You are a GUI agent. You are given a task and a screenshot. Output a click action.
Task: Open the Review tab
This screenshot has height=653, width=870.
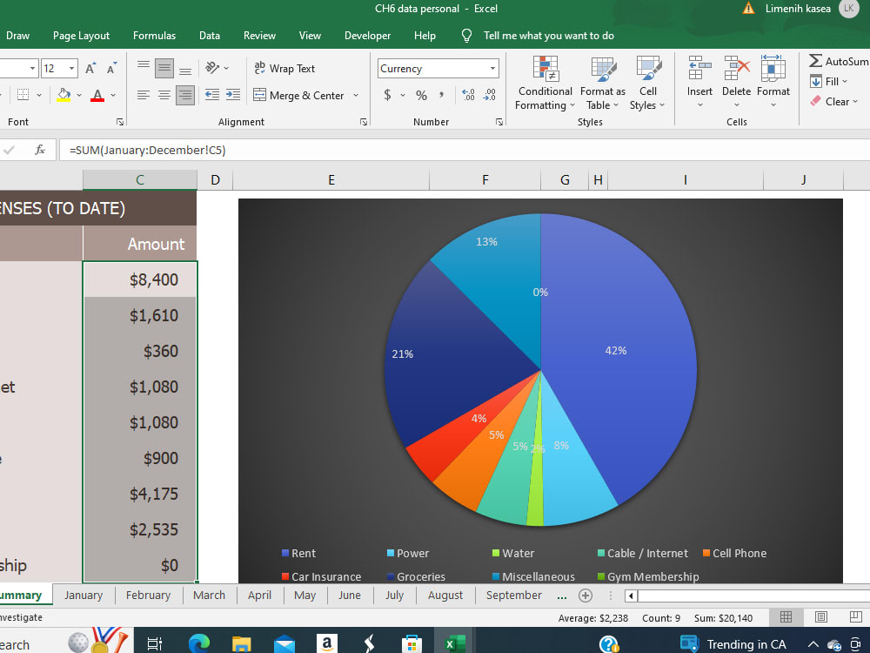point(259,36)
